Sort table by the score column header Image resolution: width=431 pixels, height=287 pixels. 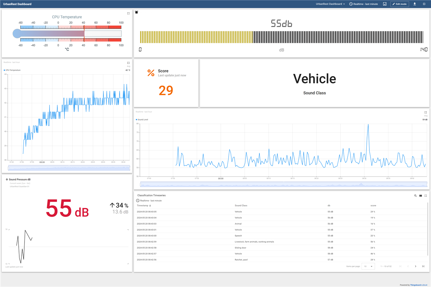pos(373,206)
